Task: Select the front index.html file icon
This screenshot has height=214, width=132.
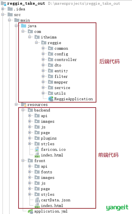Action: point(37,206)
